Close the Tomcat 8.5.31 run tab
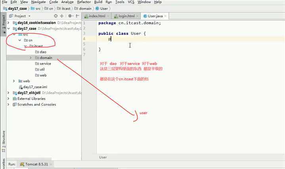 51,164
